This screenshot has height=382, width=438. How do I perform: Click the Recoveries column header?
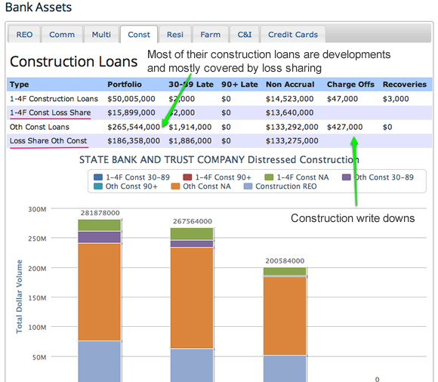click(405, 85)
